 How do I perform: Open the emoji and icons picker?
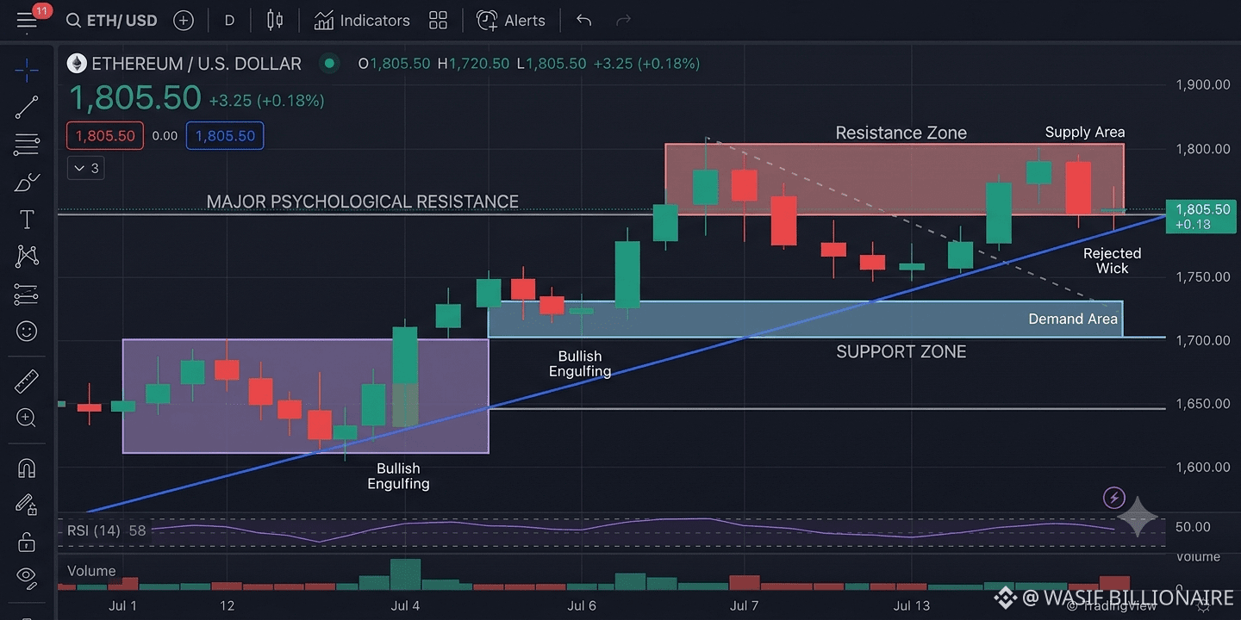coord(27,331)
